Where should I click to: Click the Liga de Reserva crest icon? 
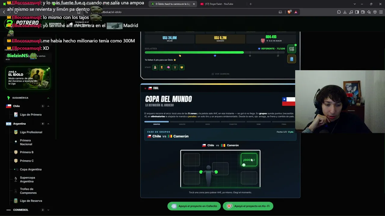[16, 201]
